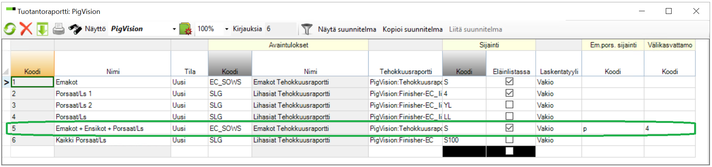
Task: Click SLG code in Porsaat/Ls 2 row
Action: 230,105
